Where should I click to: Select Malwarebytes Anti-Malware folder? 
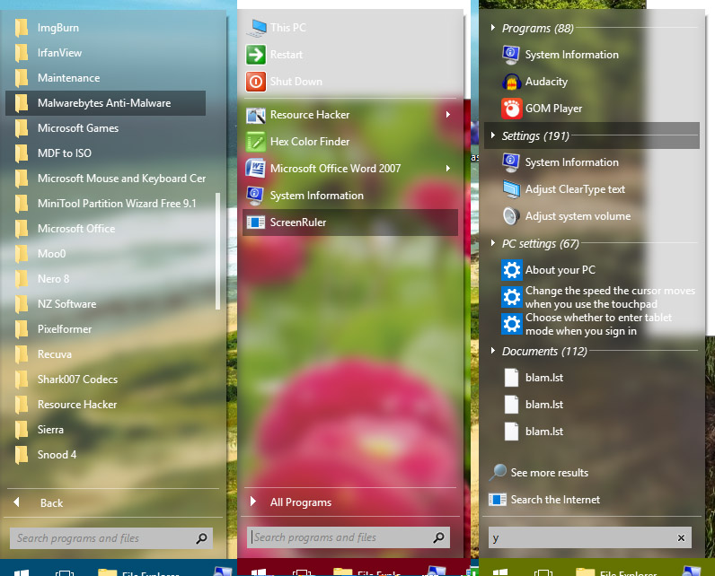(x=105, y=103)
